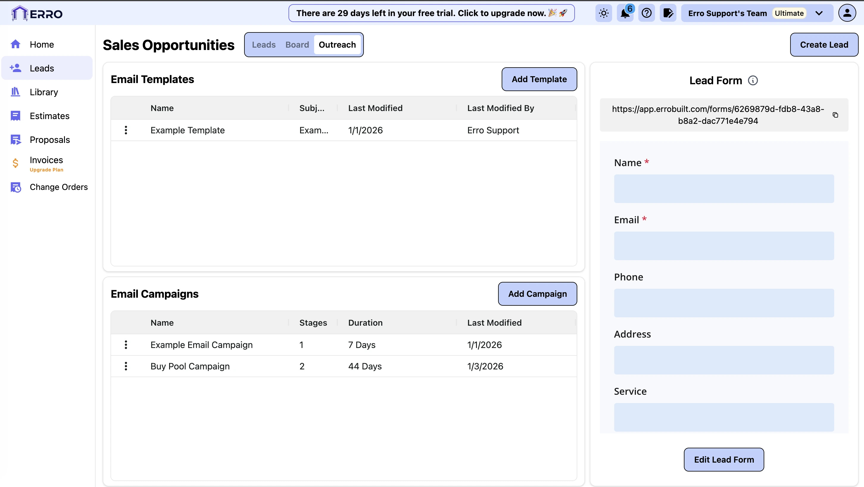Switch to the Board tab
Screen dimensions: 864x487
tap(297, 45)
